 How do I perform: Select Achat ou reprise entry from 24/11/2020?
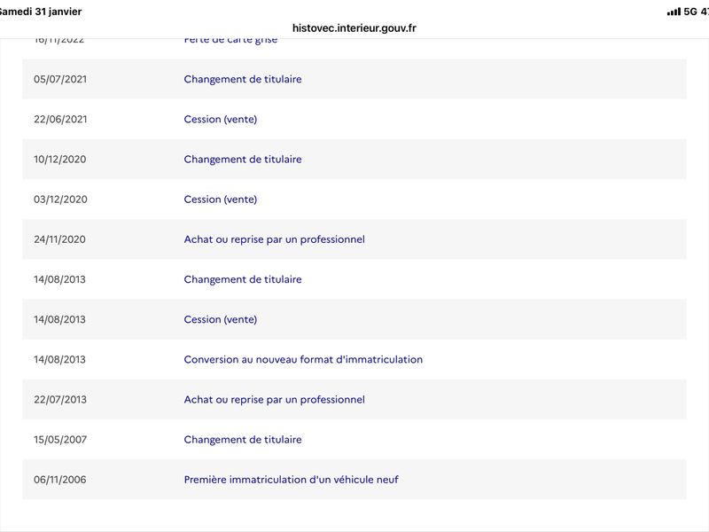pos(274,239)
